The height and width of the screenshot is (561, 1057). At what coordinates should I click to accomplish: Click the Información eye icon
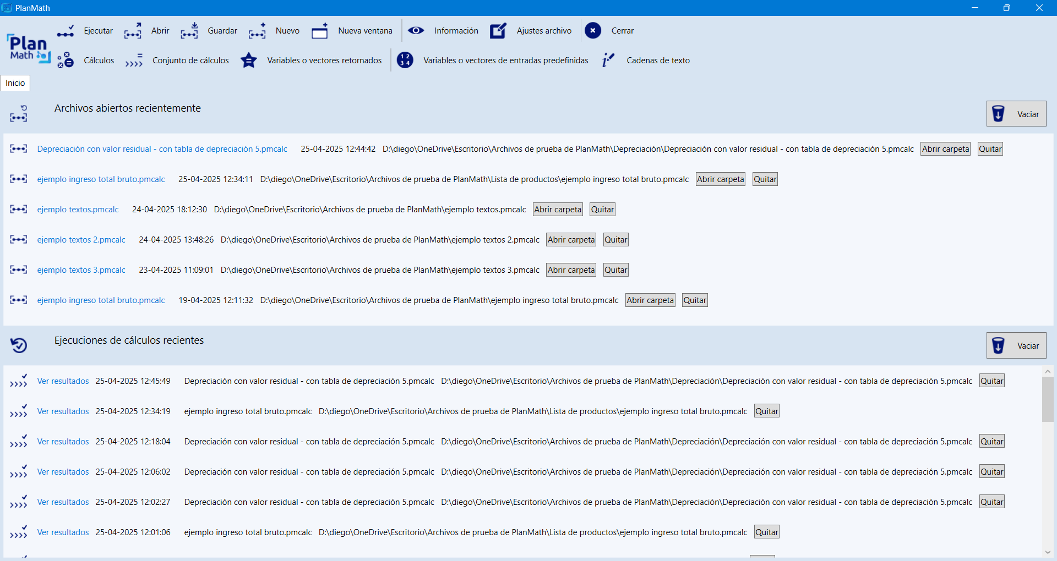[416, 31]
